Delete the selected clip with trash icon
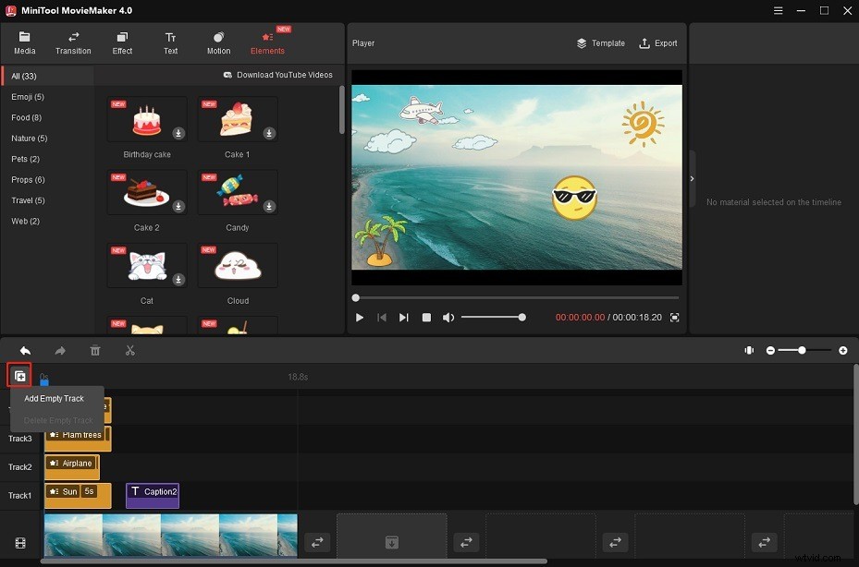 tap(95, 350)
